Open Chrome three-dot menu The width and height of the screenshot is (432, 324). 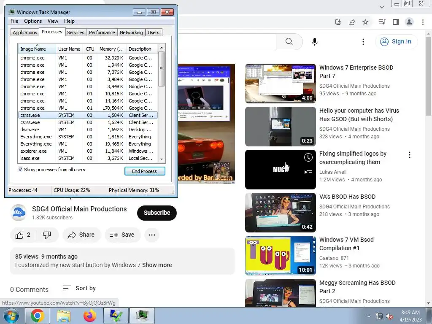click(423, 22)
